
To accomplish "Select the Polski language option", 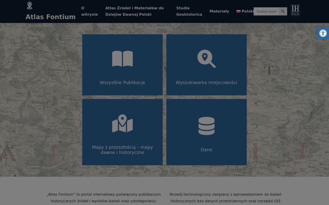I will point(244,11).
